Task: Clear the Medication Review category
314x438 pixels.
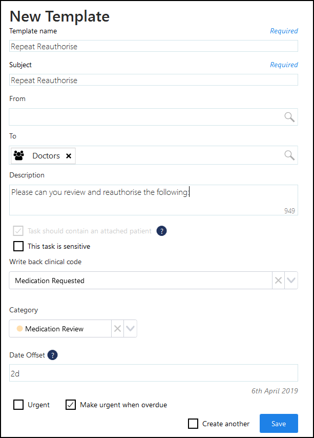Action: [117, 328]
